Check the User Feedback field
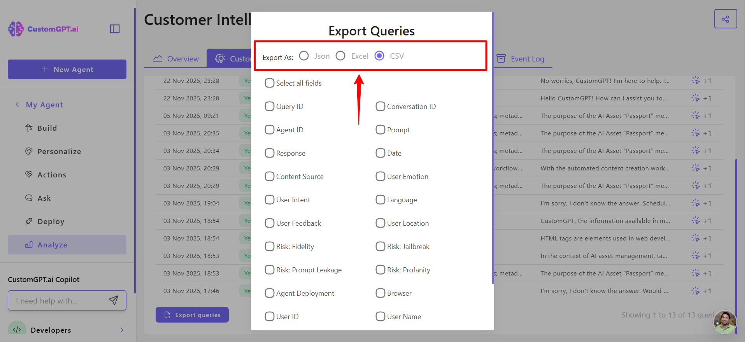 (270, 223)
